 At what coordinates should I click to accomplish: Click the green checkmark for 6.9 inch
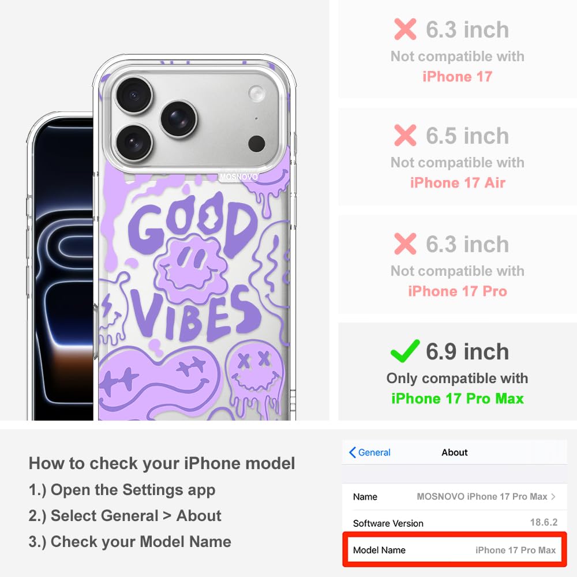click(x=405, y=351)
